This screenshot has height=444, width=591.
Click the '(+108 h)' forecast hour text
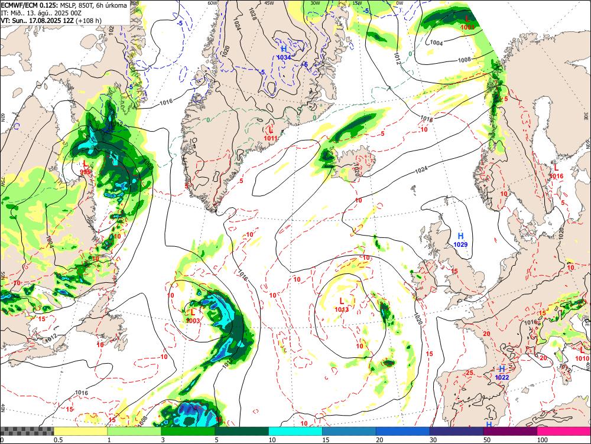[x=89, y=20]
